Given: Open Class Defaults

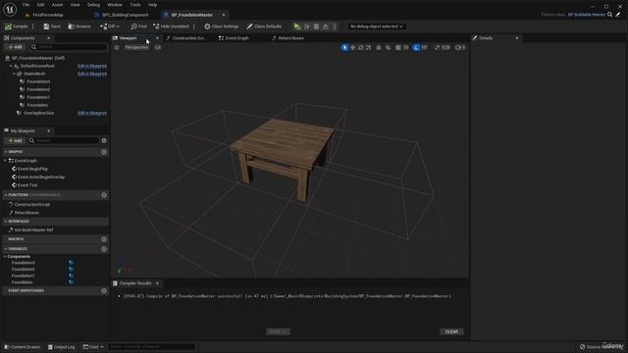Looking at the screenshot, I should (x=264, y=26).
